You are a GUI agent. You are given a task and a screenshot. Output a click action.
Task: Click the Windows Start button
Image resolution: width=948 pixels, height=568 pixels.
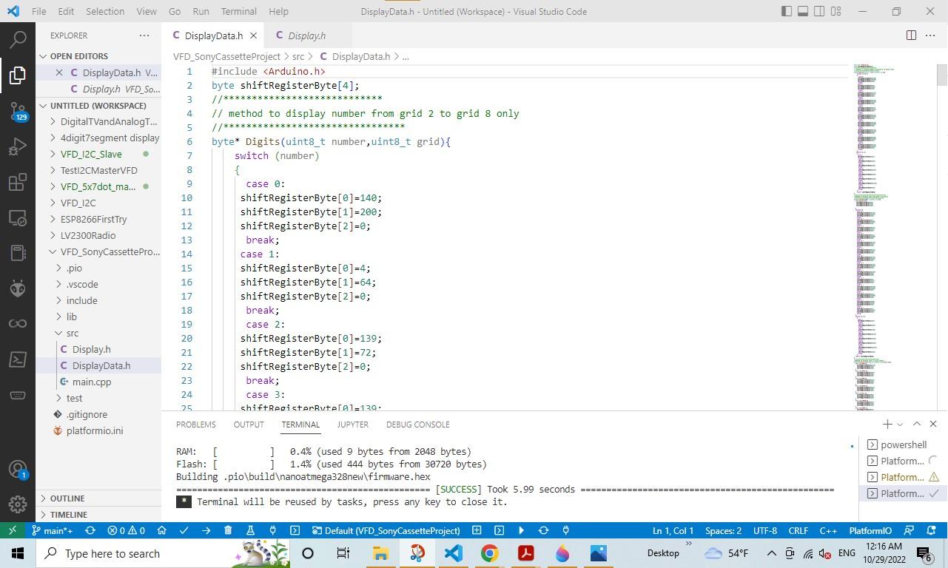click(x=18, y=553)
